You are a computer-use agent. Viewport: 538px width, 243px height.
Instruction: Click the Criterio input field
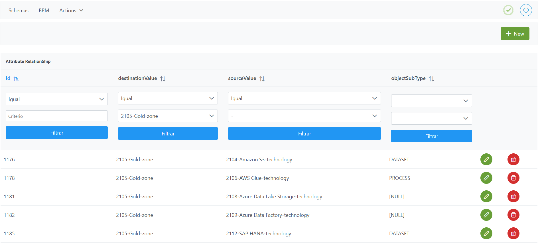click(x=56, y=116)
